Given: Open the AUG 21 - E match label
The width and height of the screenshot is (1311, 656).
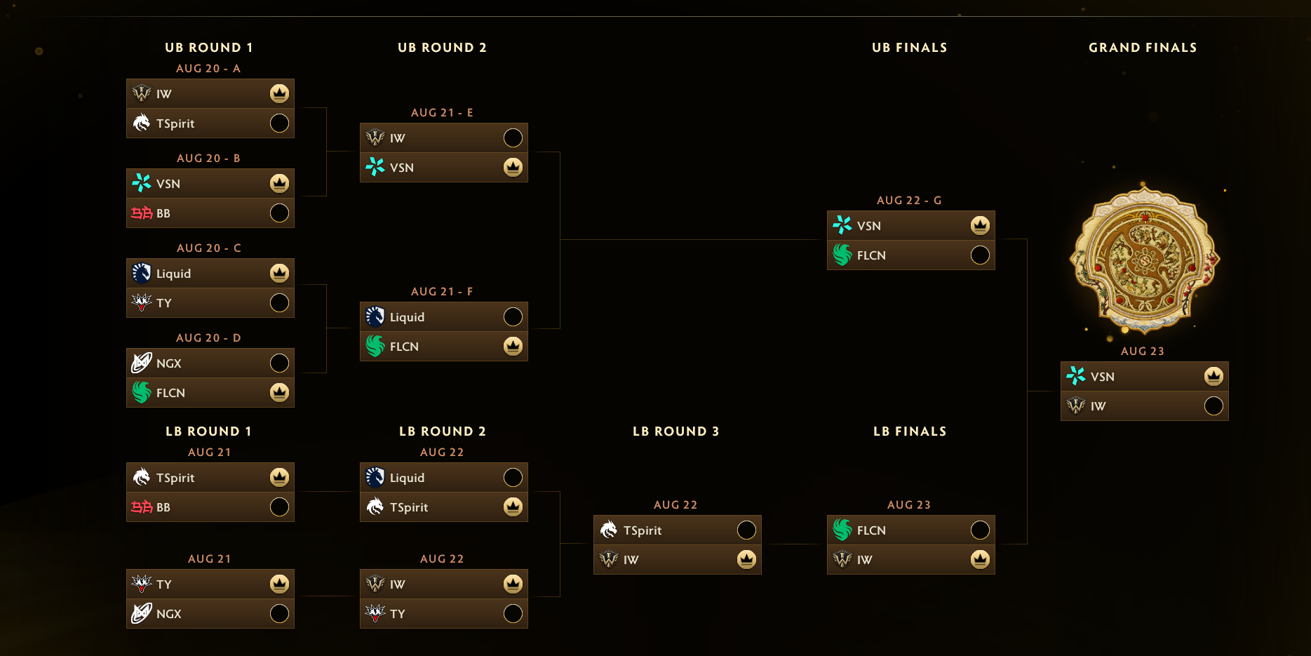Looking at the screenshot, I should (442, 113).
